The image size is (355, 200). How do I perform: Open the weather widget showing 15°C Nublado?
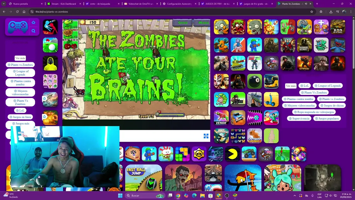(10, 196)
